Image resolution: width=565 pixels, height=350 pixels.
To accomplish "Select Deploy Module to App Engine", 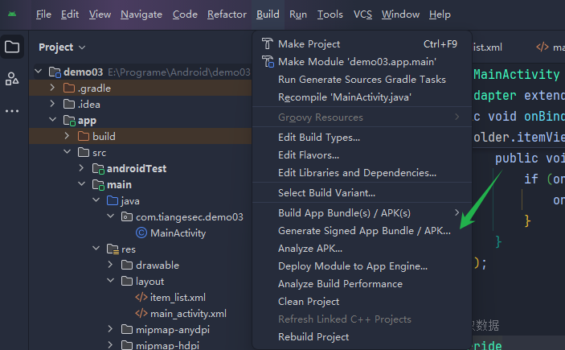I will (x=362, y=266).
